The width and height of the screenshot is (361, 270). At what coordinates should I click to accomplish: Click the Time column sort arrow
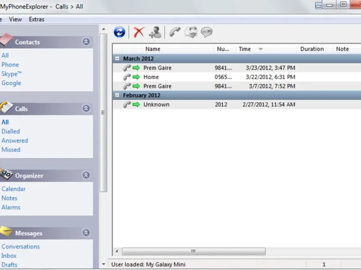click(x=261, y=49)
